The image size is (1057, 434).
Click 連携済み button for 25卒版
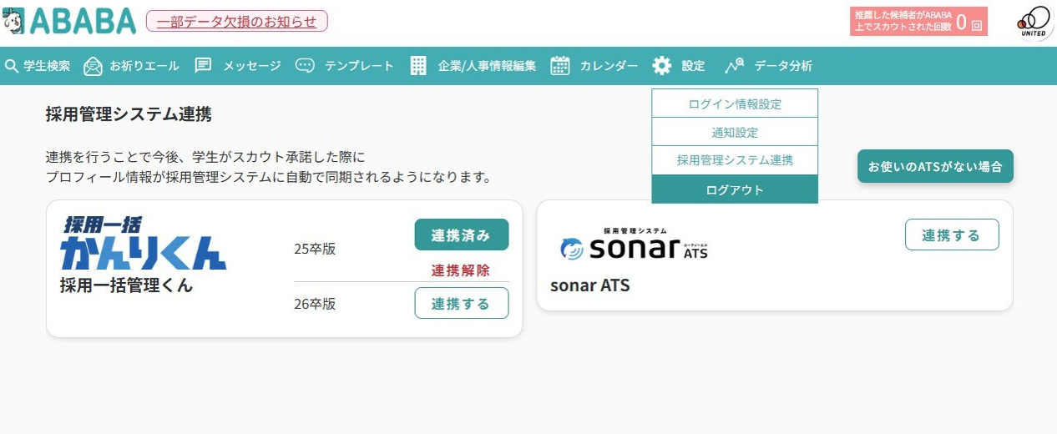click(461, 235)
